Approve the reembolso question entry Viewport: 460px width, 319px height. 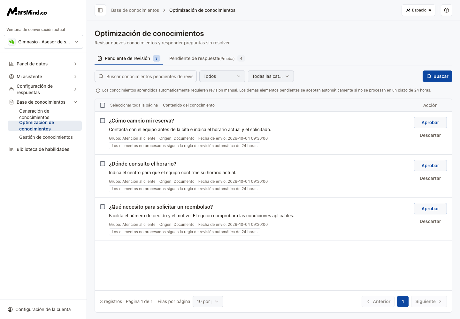(x=430, y=209)
